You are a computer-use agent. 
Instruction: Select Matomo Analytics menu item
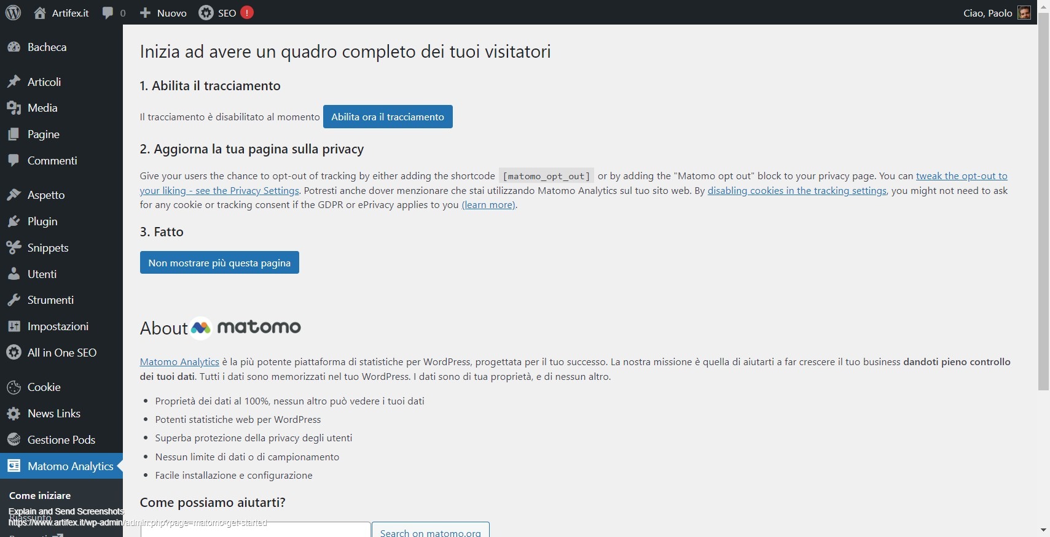click(x=61, y=466)
